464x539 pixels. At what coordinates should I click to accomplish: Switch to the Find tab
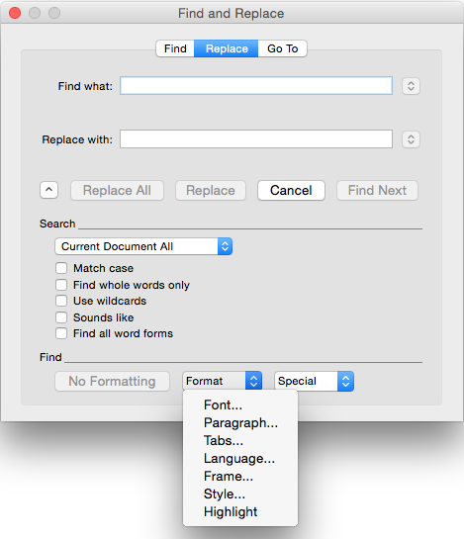click(175, 48)
